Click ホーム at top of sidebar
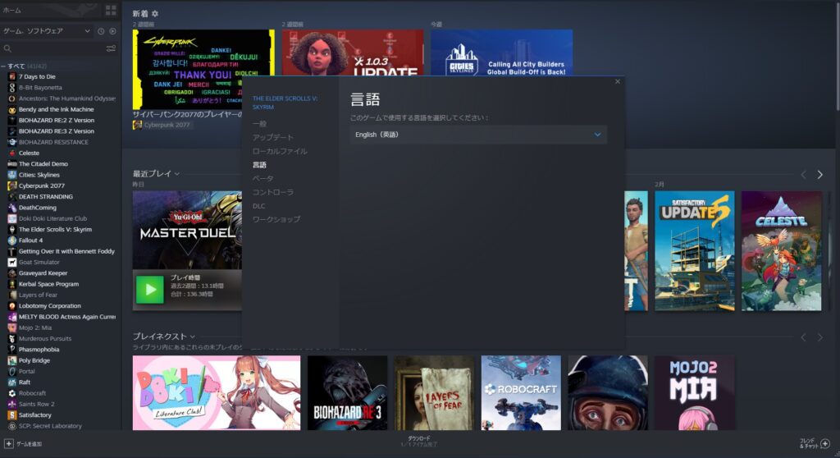 pyautogui.click(x=11, y=10)
